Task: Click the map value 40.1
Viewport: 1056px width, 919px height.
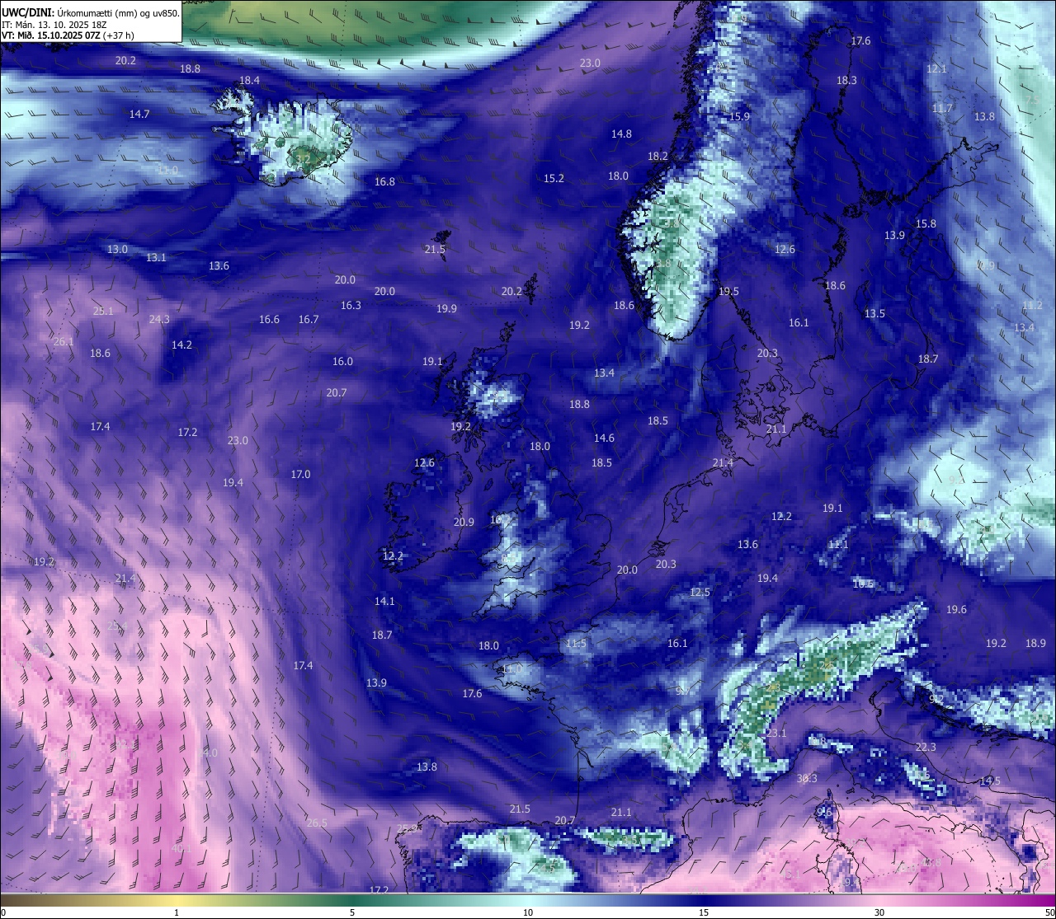Action: (181, 848)
